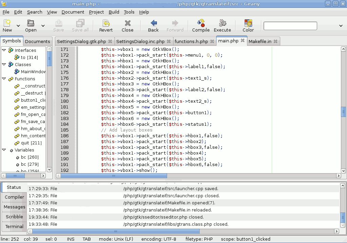
Task: Open the recent files dropdown arrow beside Open
Action: coord(43,26)
